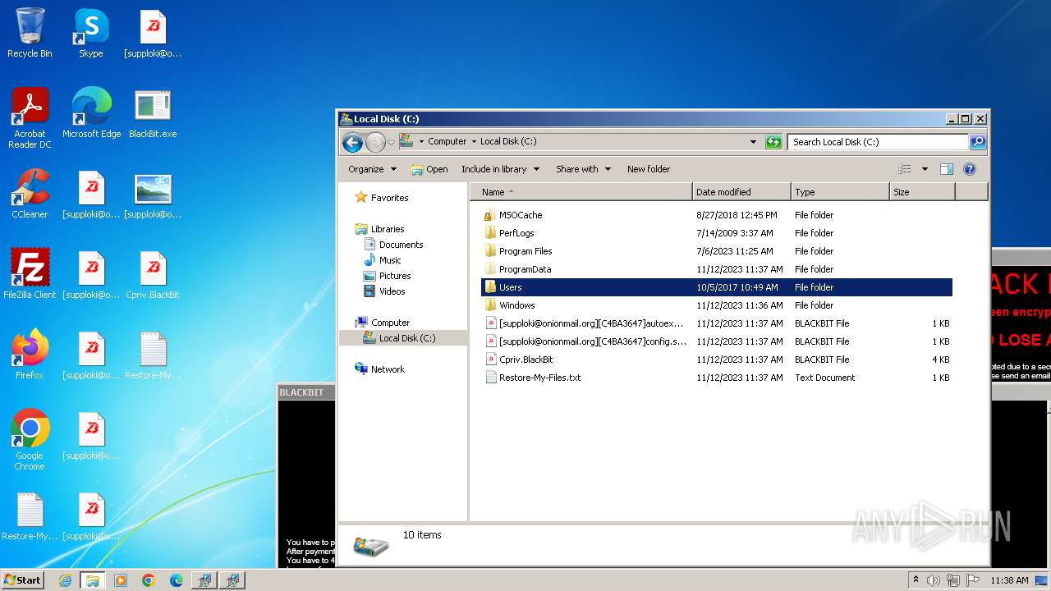Focus the BLACKBIT window title bar
Screen dimensions: 1051x591
point(307,392)
